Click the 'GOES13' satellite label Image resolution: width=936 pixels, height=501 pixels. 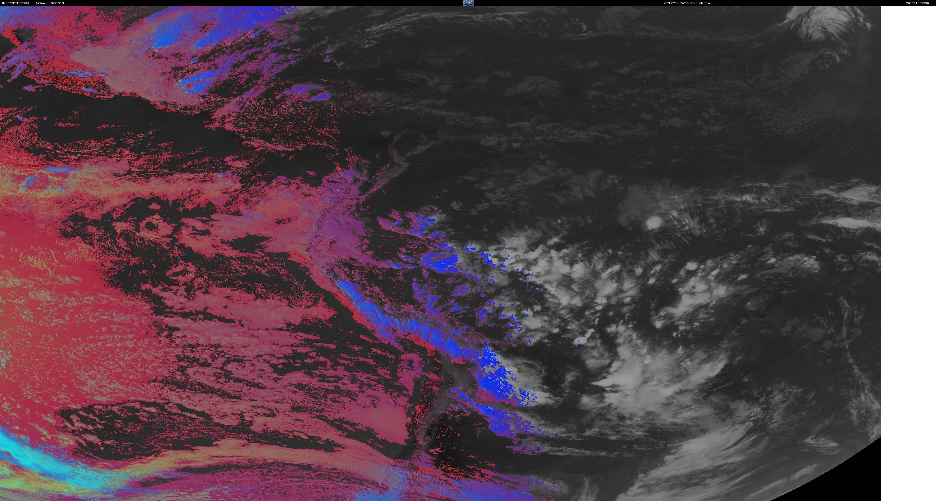click(x=57, y=3)
